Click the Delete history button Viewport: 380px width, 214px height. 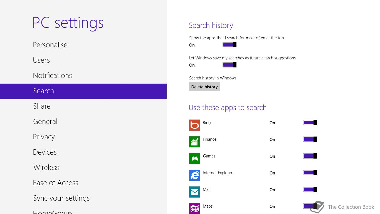[204, 87]
